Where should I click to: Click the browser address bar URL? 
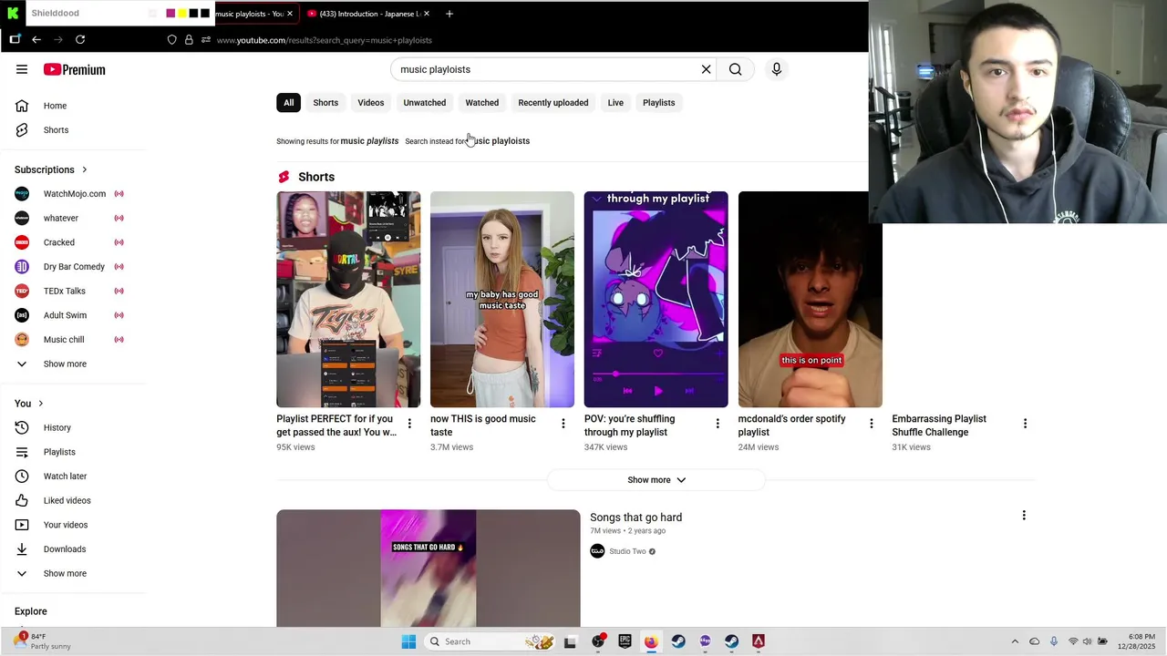coord(325,40)
